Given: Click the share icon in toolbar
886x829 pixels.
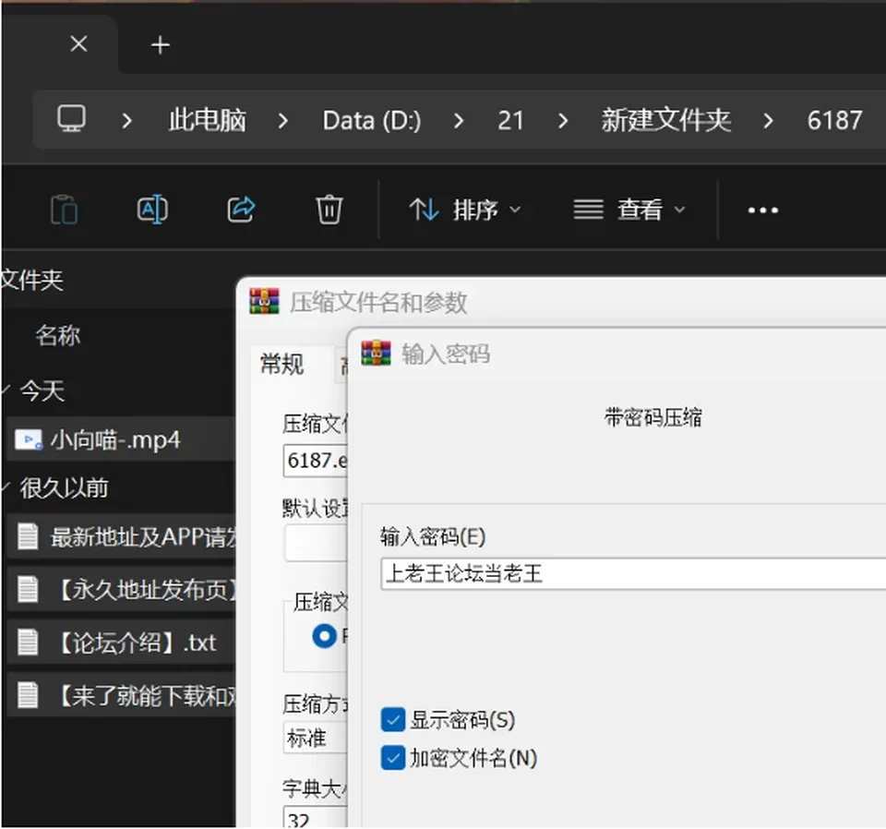Looking at the screenshot, I should (241, 210).
